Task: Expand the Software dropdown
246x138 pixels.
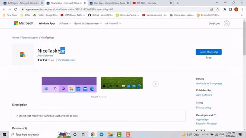Action: [x=65, y=23]
